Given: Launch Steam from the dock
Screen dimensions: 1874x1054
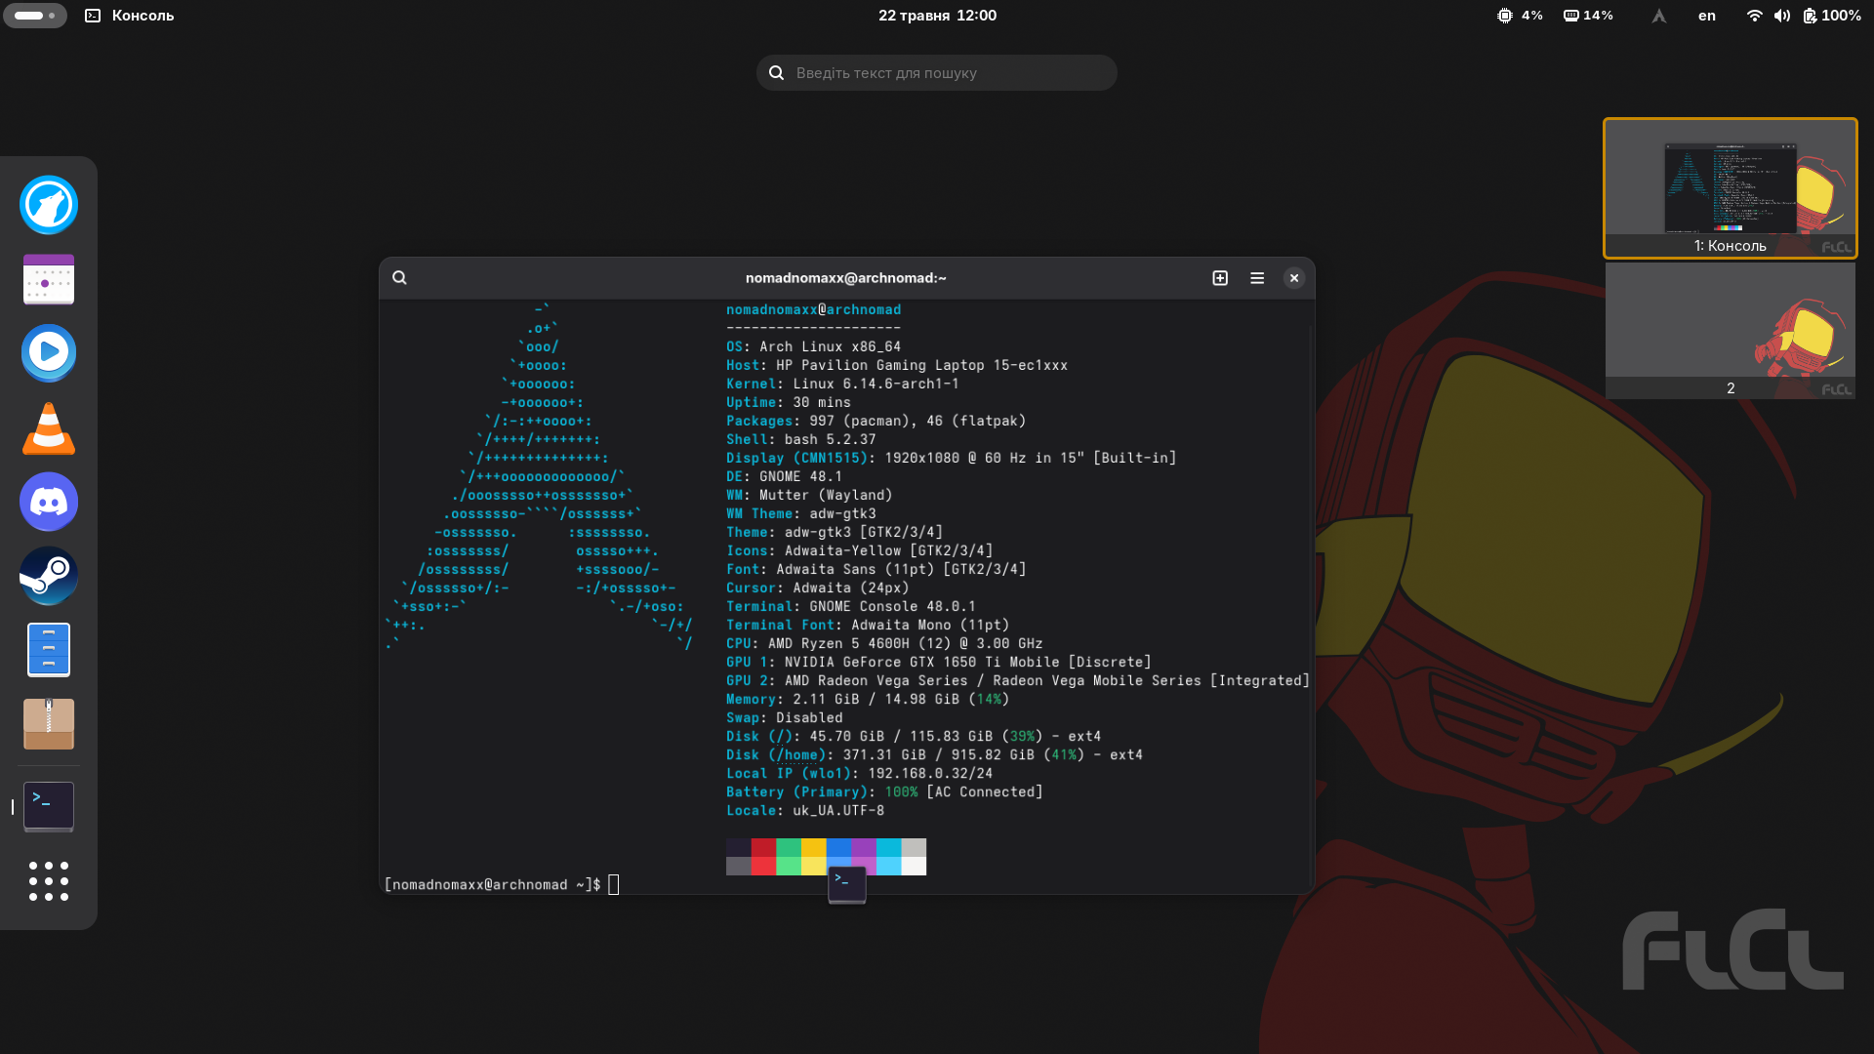Looking at the screenshot, I should (x=49, y=576).
